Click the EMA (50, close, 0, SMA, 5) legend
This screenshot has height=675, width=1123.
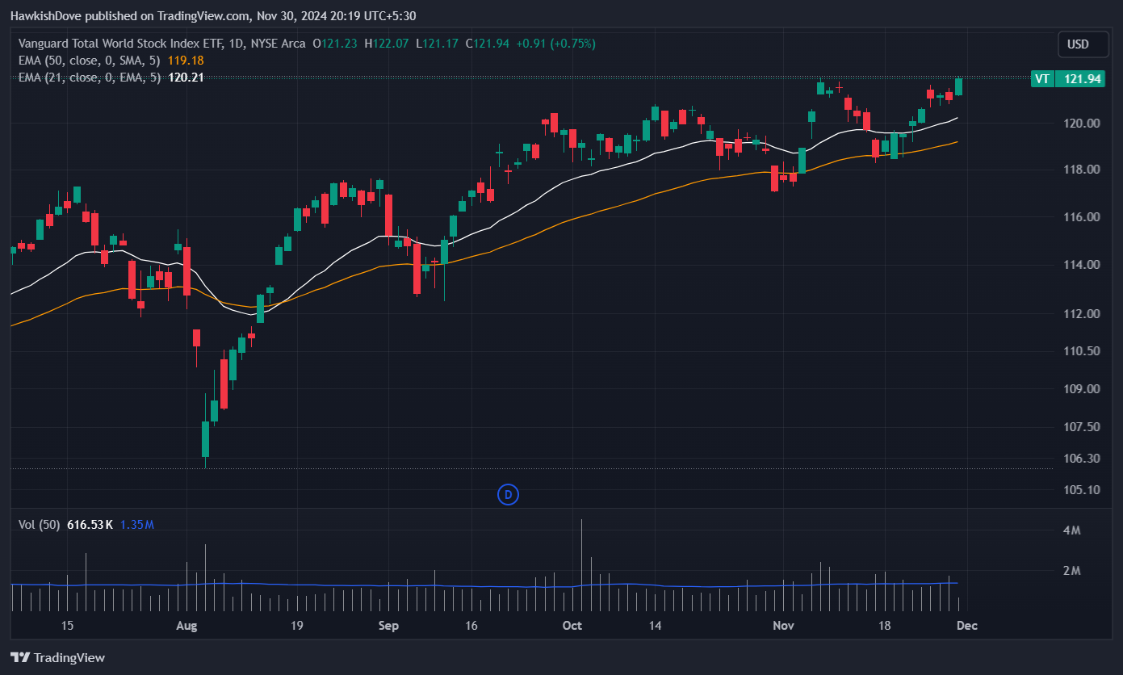tap(89, 61)
